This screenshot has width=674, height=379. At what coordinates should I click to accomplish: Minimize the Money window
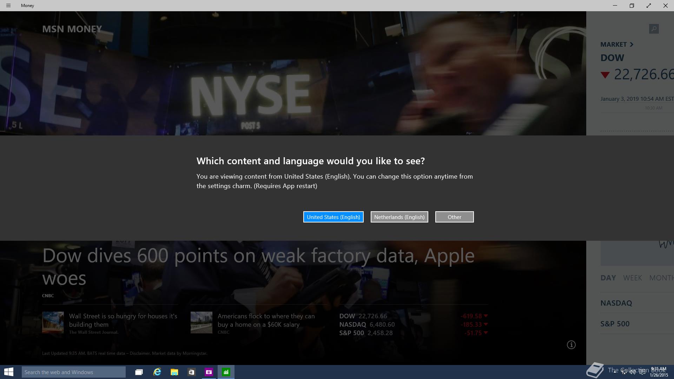pos(615,6)
